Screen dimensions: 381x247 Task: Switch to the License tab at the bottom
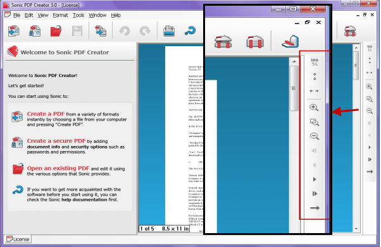(18, 239)
